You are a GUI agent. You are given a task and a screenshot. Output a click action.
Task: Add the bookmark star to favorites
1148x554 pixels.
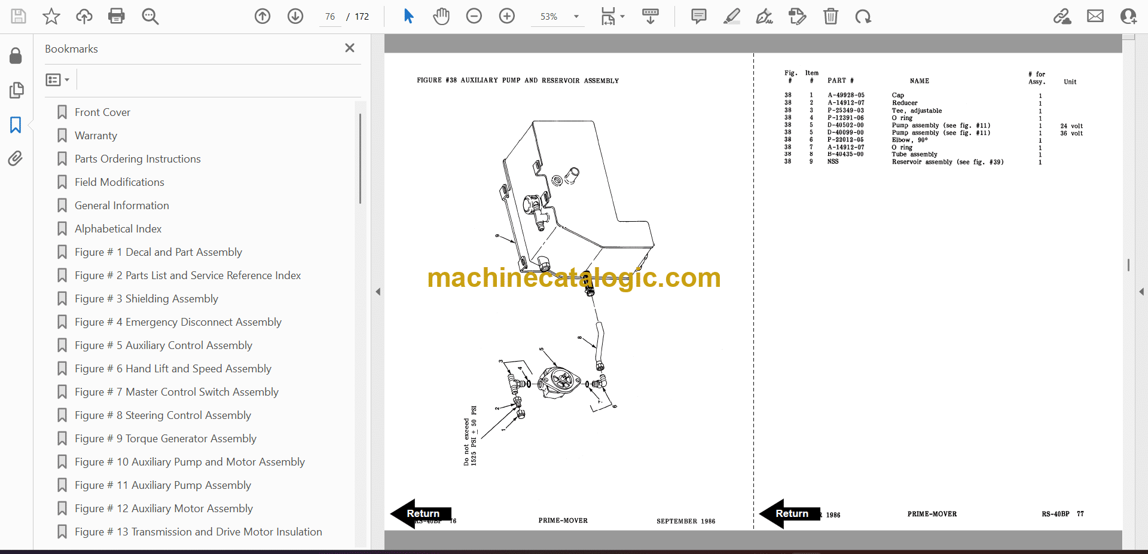(x=51, y=16)
